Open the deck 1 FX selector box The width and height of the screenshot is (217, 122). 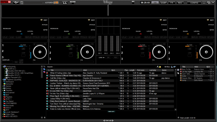click(x=39, y=62)
